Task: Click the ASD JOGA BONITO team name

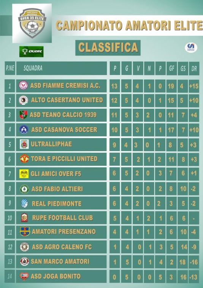Action: click(x=56, y=276)
